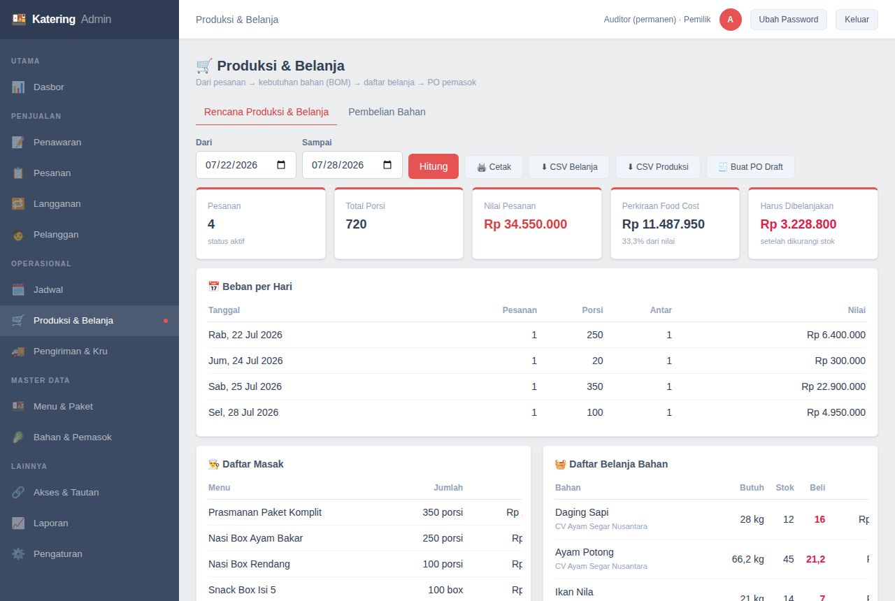Screen dimensions: 895x601
Task: Click the user avatar A icon
Action: [x=730, y=20]
